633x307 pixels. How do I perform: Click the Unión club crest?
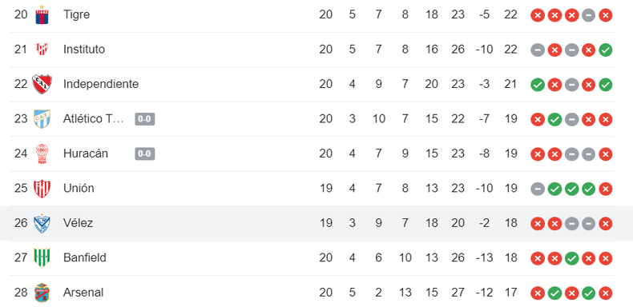coord(42,189)
